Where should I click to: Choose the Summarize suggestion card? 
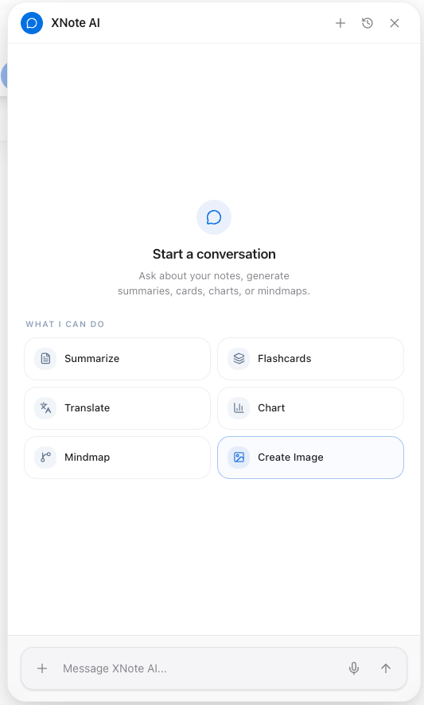click(118, 359)
